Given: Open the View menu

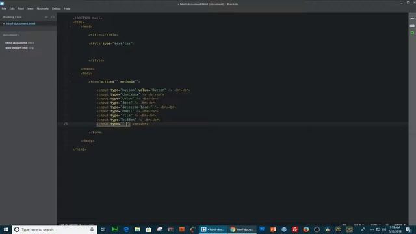Looking at the screenshot, I should pos(31,8).
